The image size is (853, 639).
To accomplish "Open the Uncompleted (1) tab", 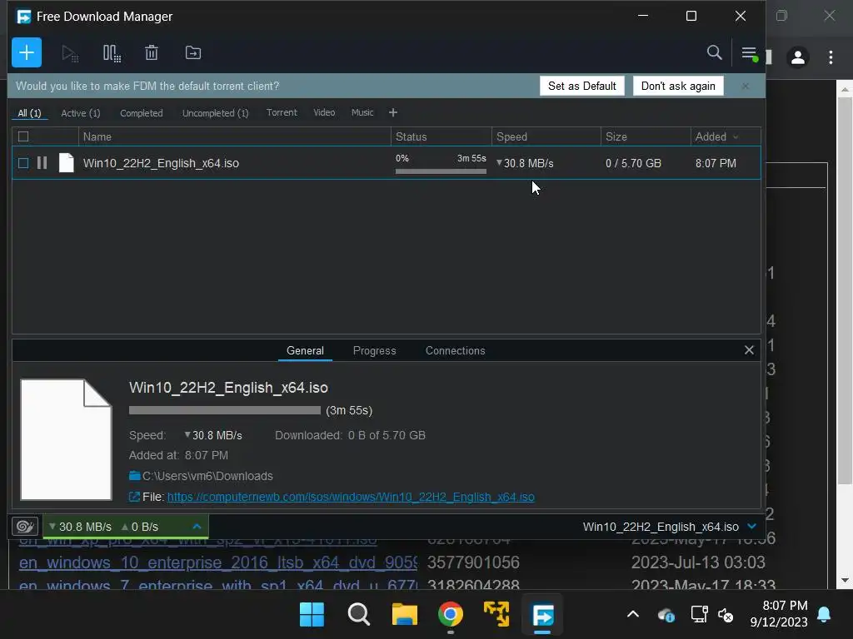I will point(216,113).
